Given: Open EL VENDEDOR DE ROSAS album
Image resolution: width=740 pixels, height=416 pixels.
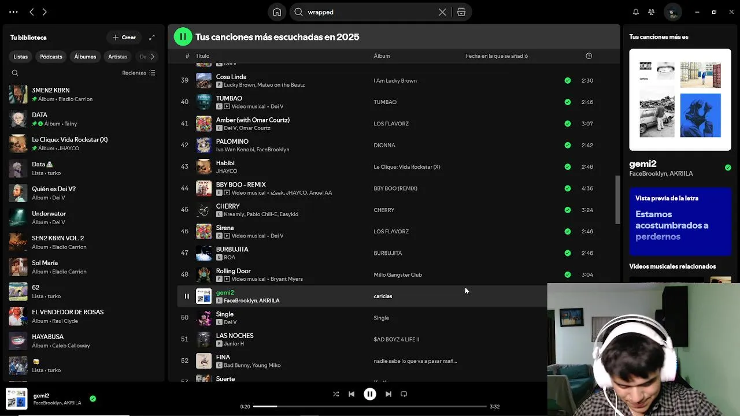Looking at the screenshot, I should point(84,316).
